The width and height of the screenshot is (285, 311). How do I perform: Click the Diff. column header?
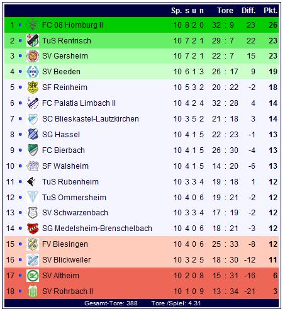[249, 11]
